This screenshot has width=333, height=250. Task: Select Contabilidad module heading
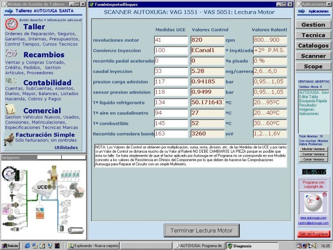tap(47, 83)
